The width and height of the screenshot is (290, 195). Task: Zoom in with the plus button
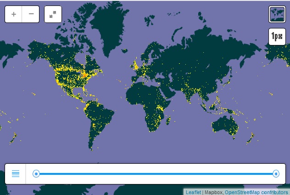13,14
